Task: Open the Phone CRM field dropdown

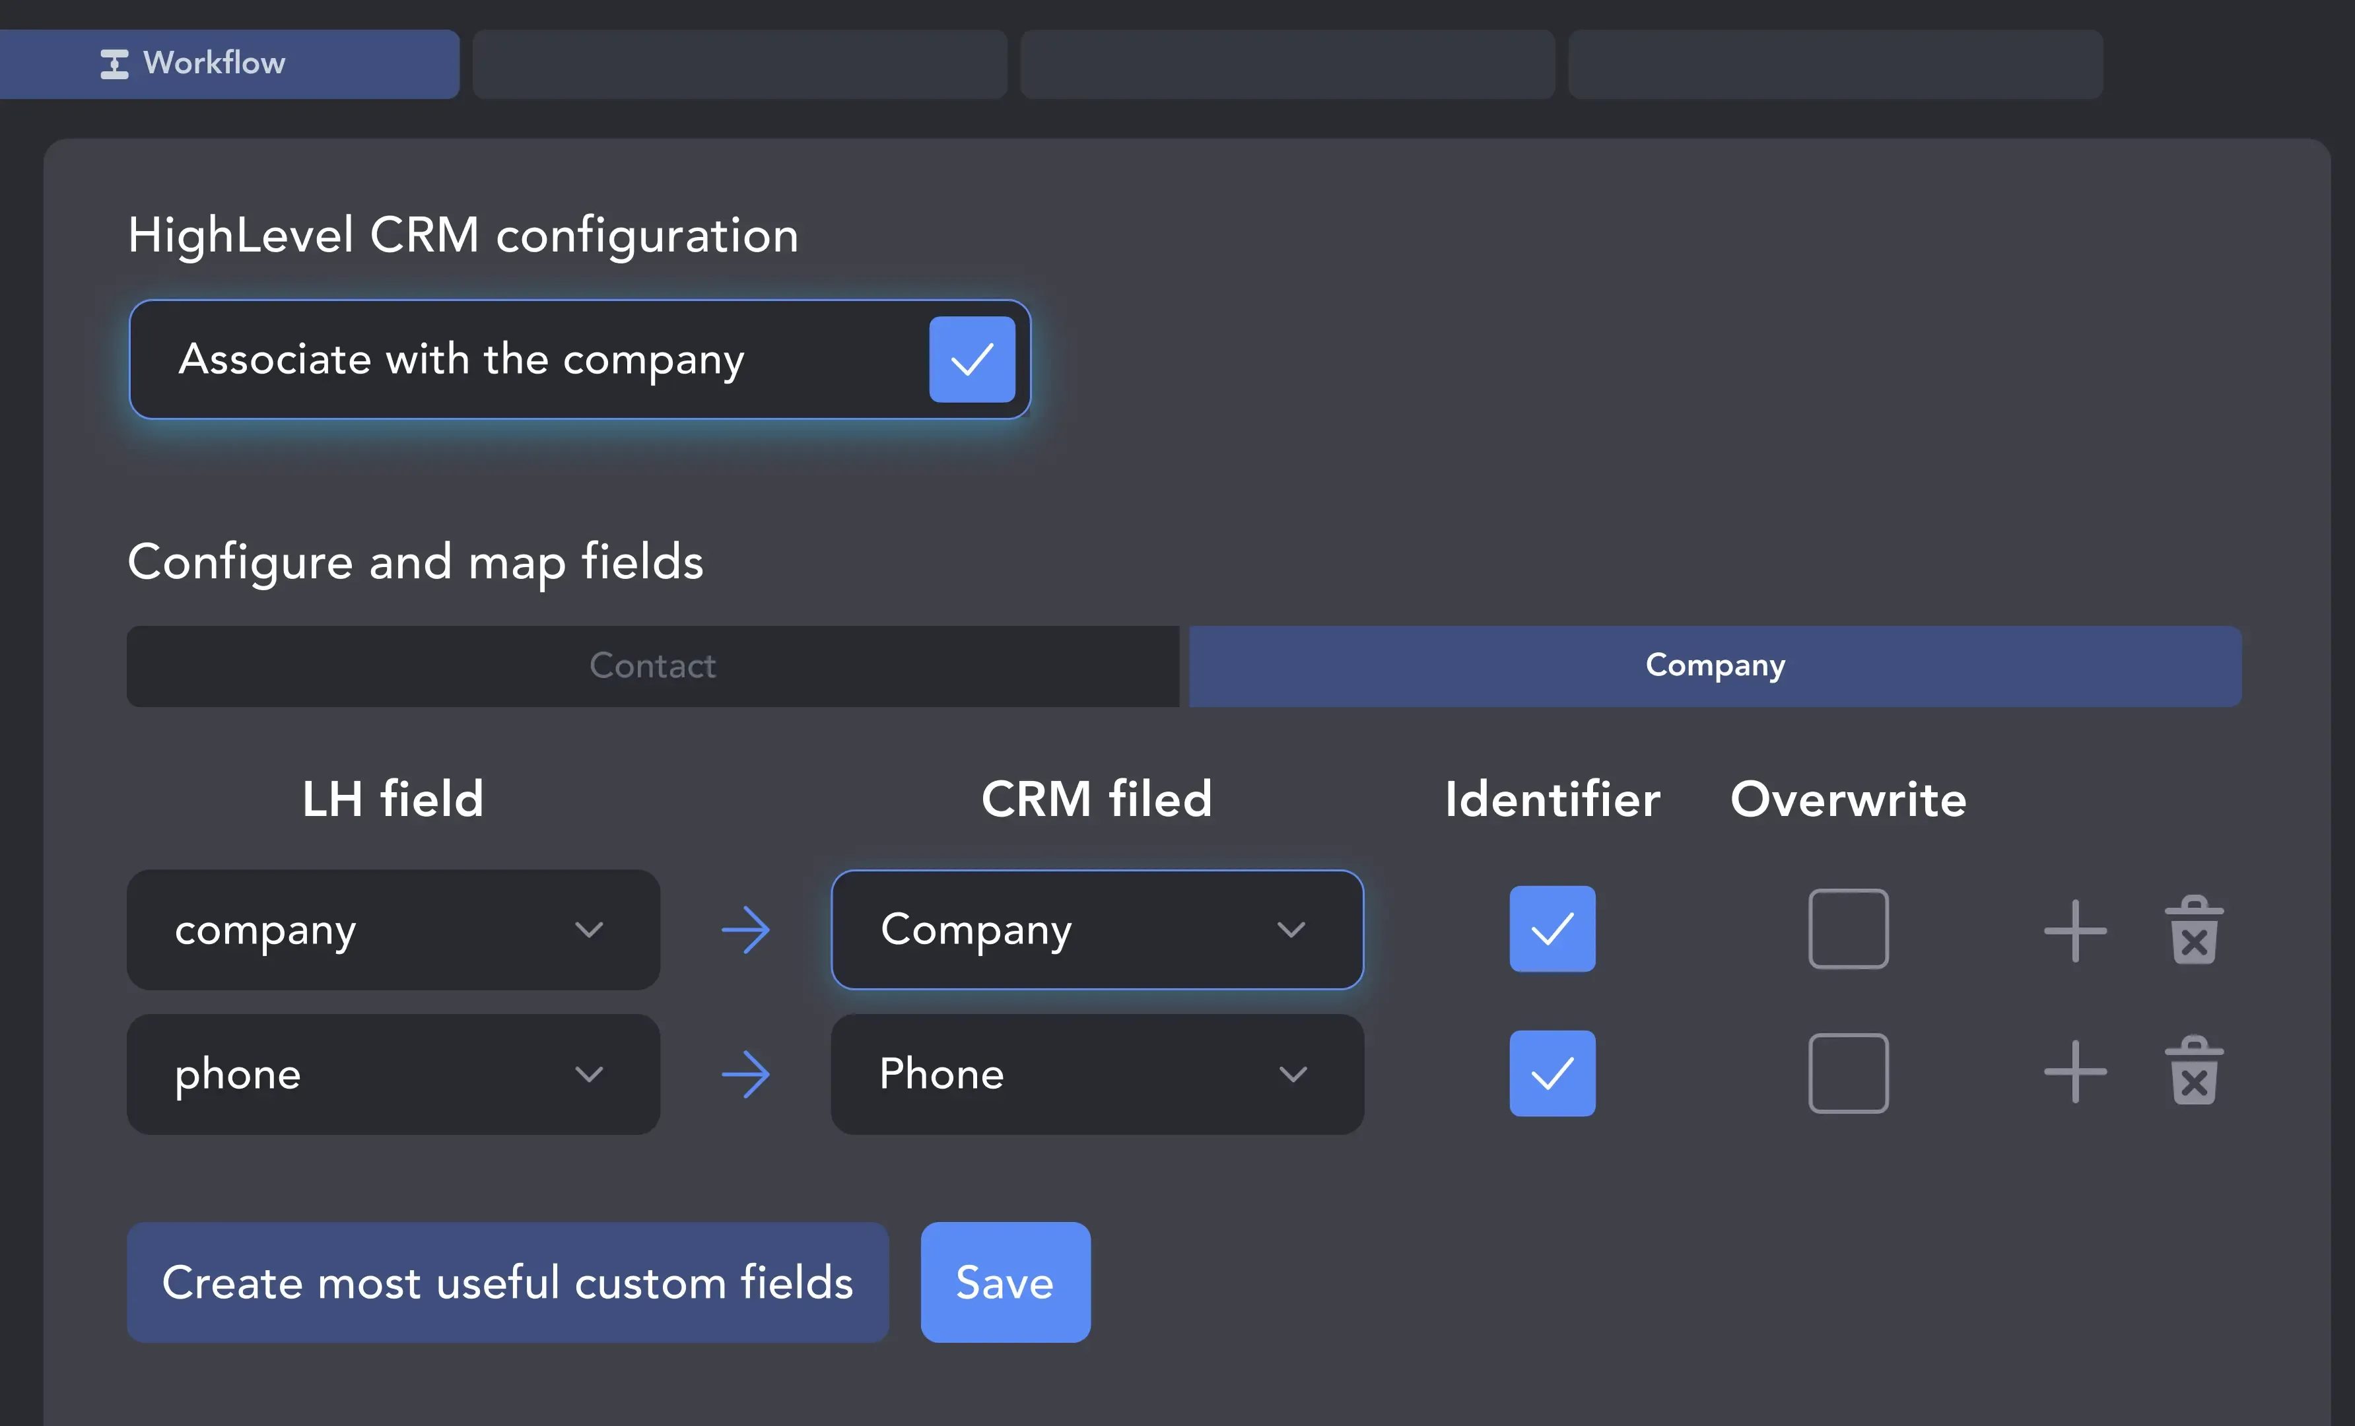Action: (1097, 1073)
